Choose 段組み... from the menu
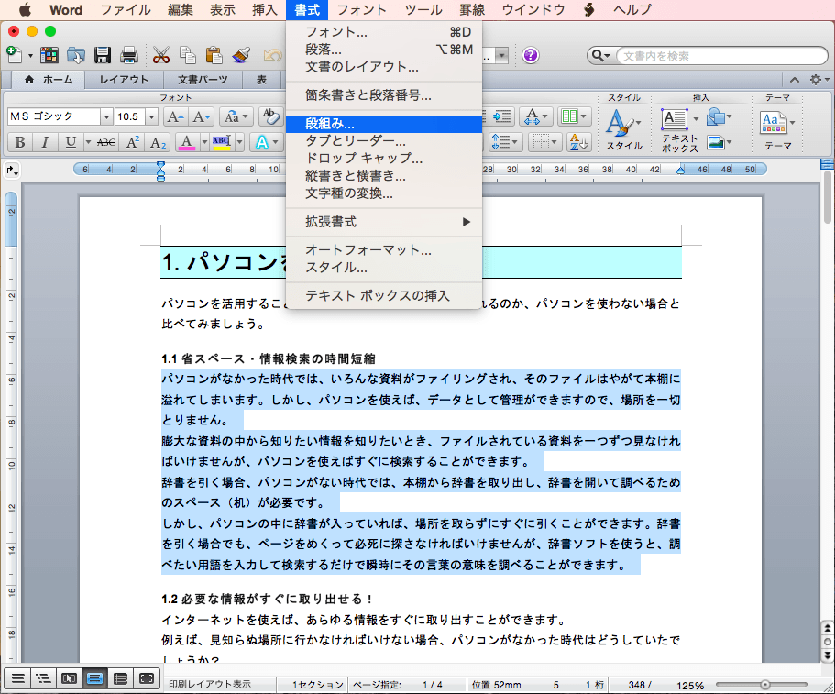Viewport: 835px width, 694px height. (x=384, y=124)
